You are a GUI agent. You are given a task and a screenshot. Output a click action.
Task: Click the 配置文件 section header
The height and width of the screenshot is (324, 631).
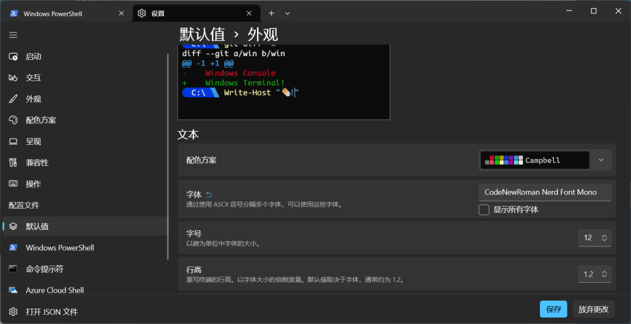[24, 205]
